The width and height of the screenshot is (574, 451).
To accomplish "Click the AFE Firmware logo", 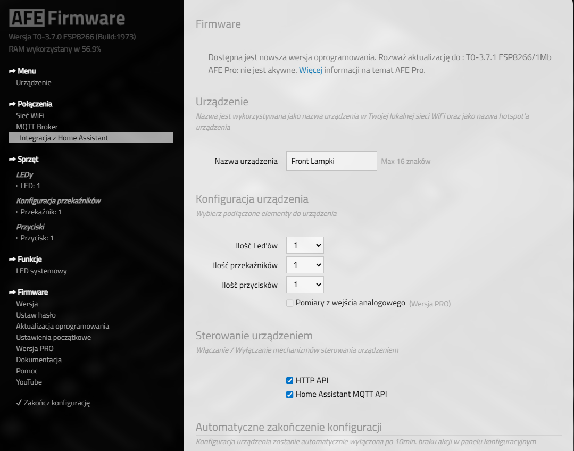I will pos(67,19).
